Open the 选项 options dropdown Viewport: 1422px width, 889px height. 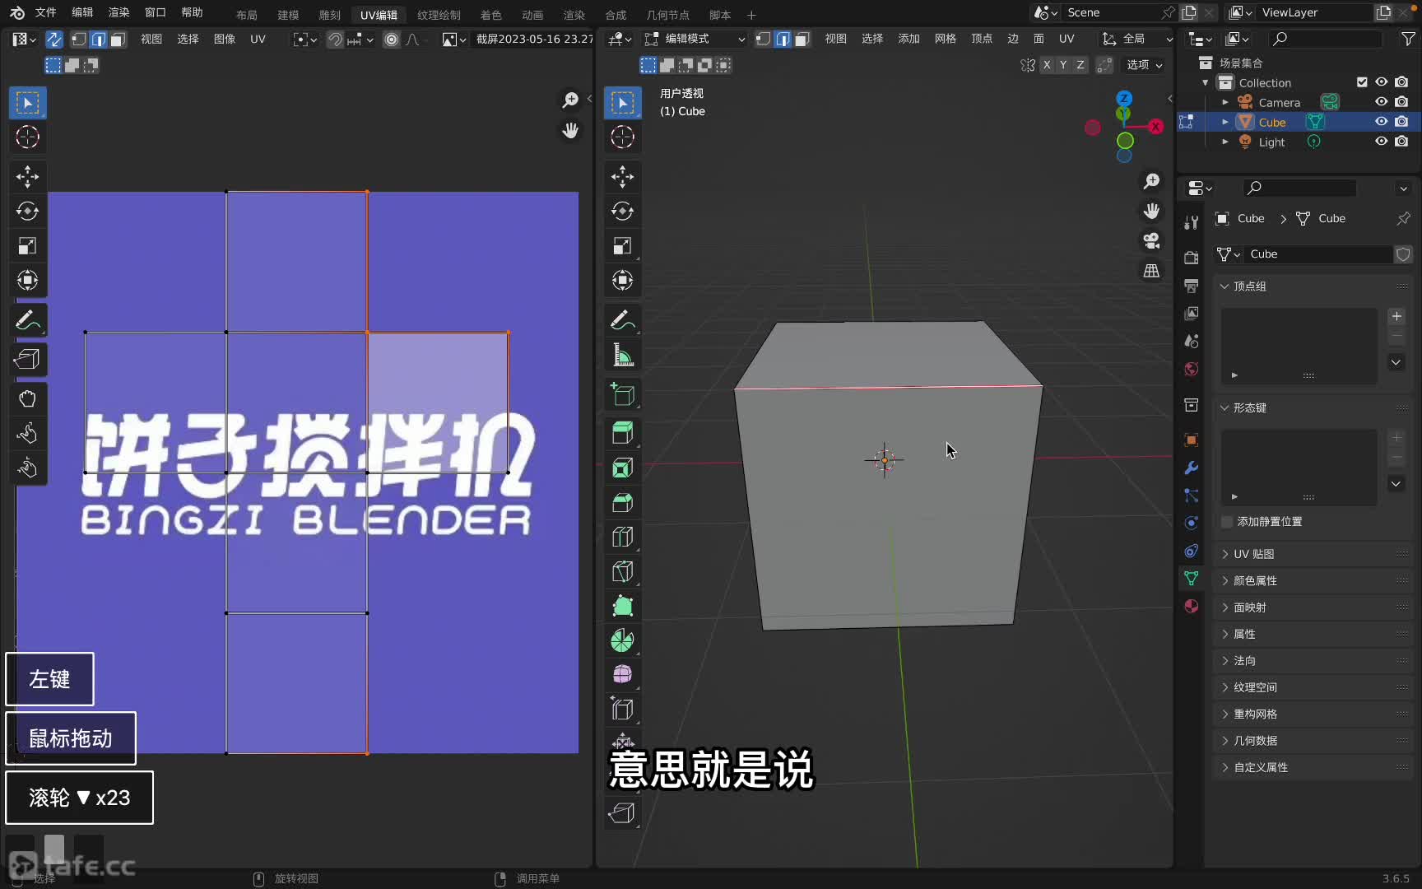[x=1144, y=65]
